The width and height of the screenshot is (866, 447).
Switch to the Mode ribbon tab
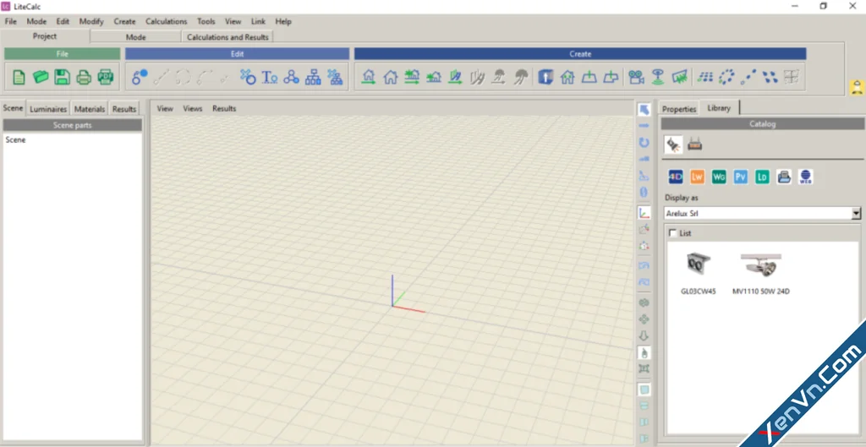click(x=135, y=37)
